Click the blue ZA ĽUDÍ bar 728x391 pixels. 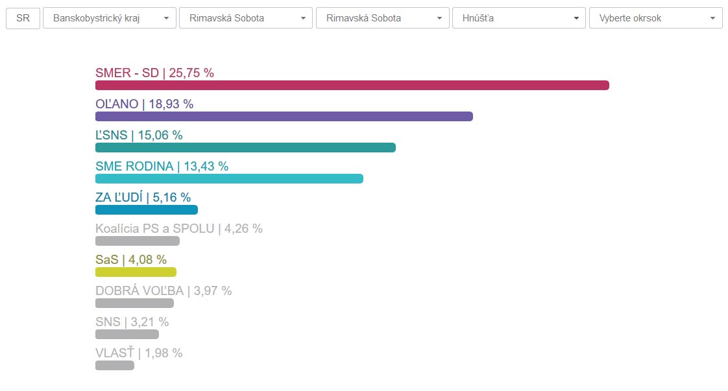pos(146,210)
